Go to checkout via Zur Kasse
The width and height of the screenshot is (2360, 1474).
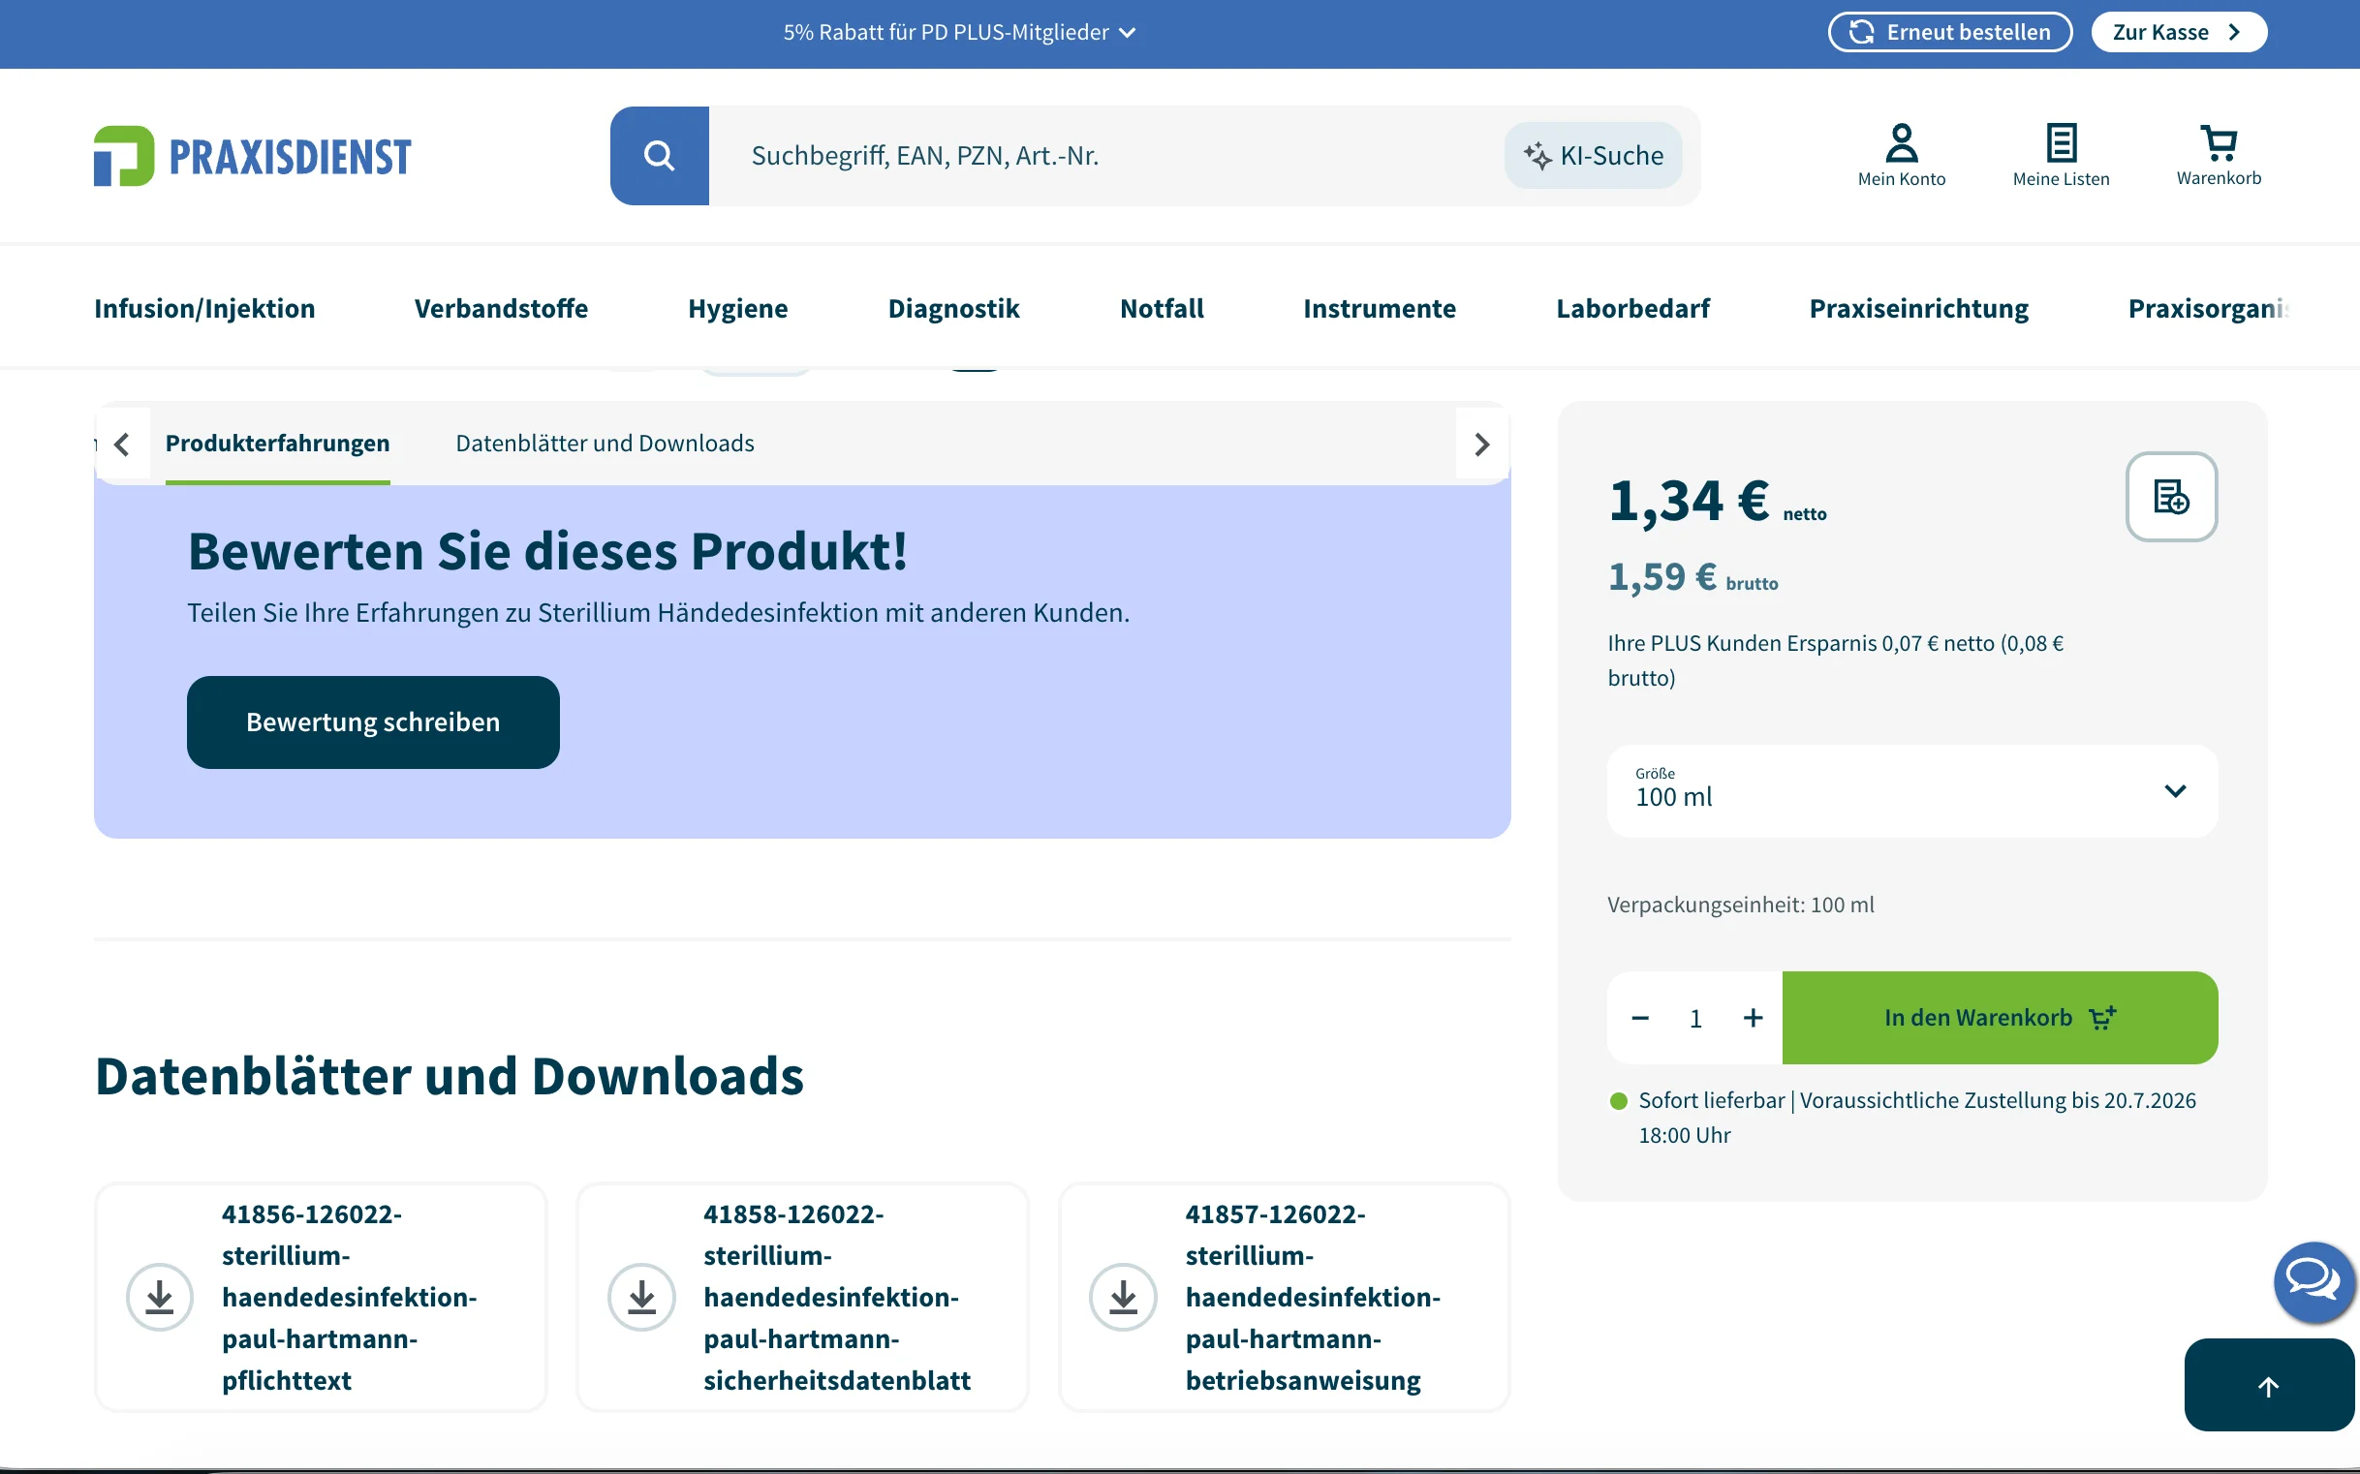point(2179,32)
